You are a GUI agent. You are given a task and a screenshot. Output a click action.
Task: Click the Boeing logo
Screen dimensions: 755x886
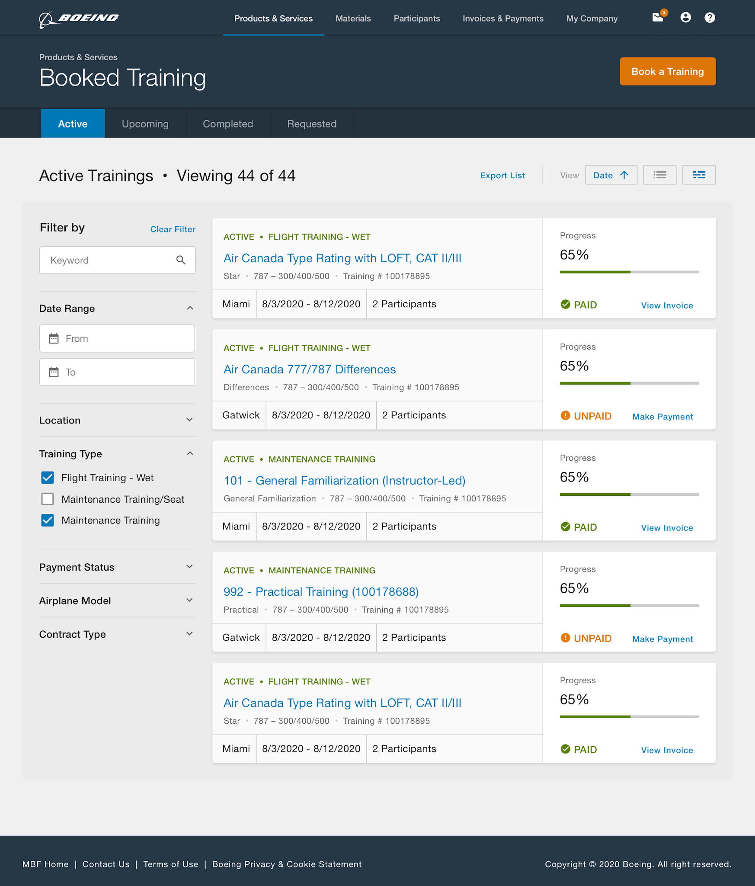[79, 19]
